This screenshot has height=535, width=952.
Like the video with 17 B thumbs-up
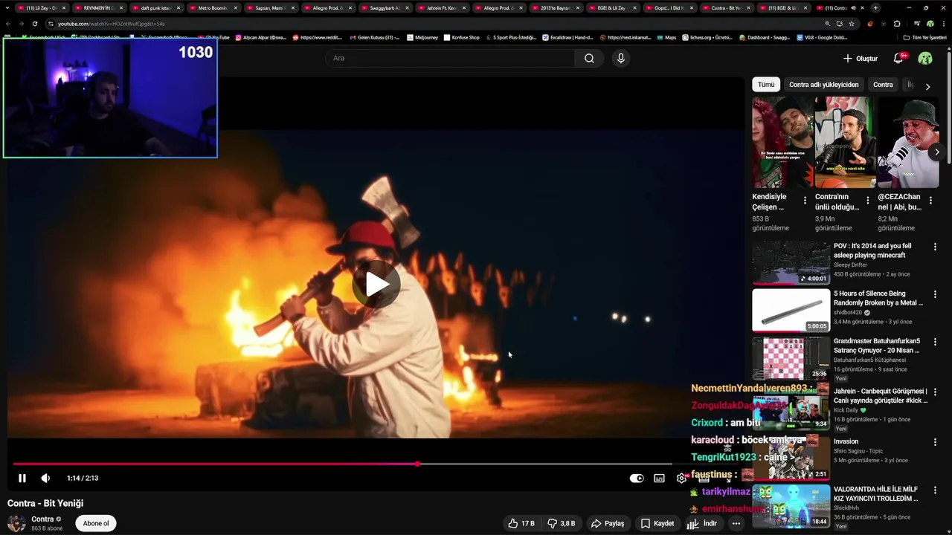[x=521, y=523]
